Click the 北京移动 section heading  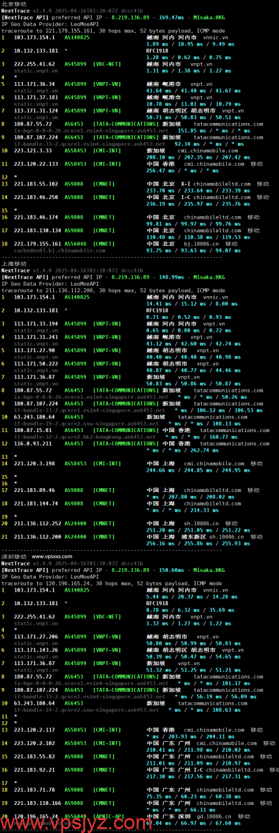[13, 4]
